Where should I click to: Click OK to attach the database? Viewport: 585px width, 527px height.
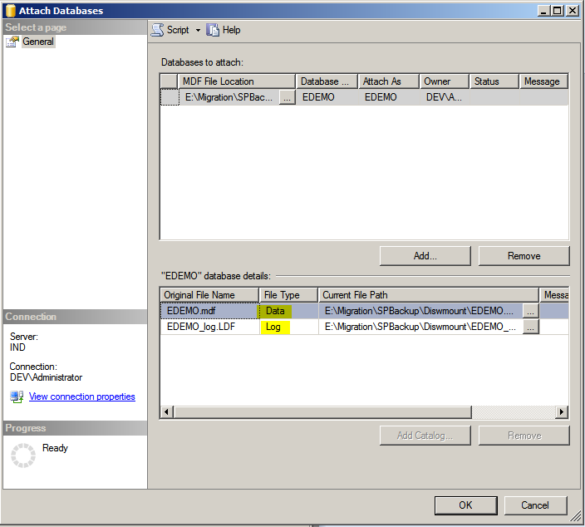465,505
